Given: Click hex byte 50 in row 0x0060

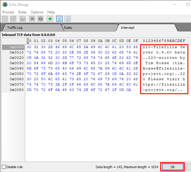Looking at the screenshot, I should pos(43,79).
